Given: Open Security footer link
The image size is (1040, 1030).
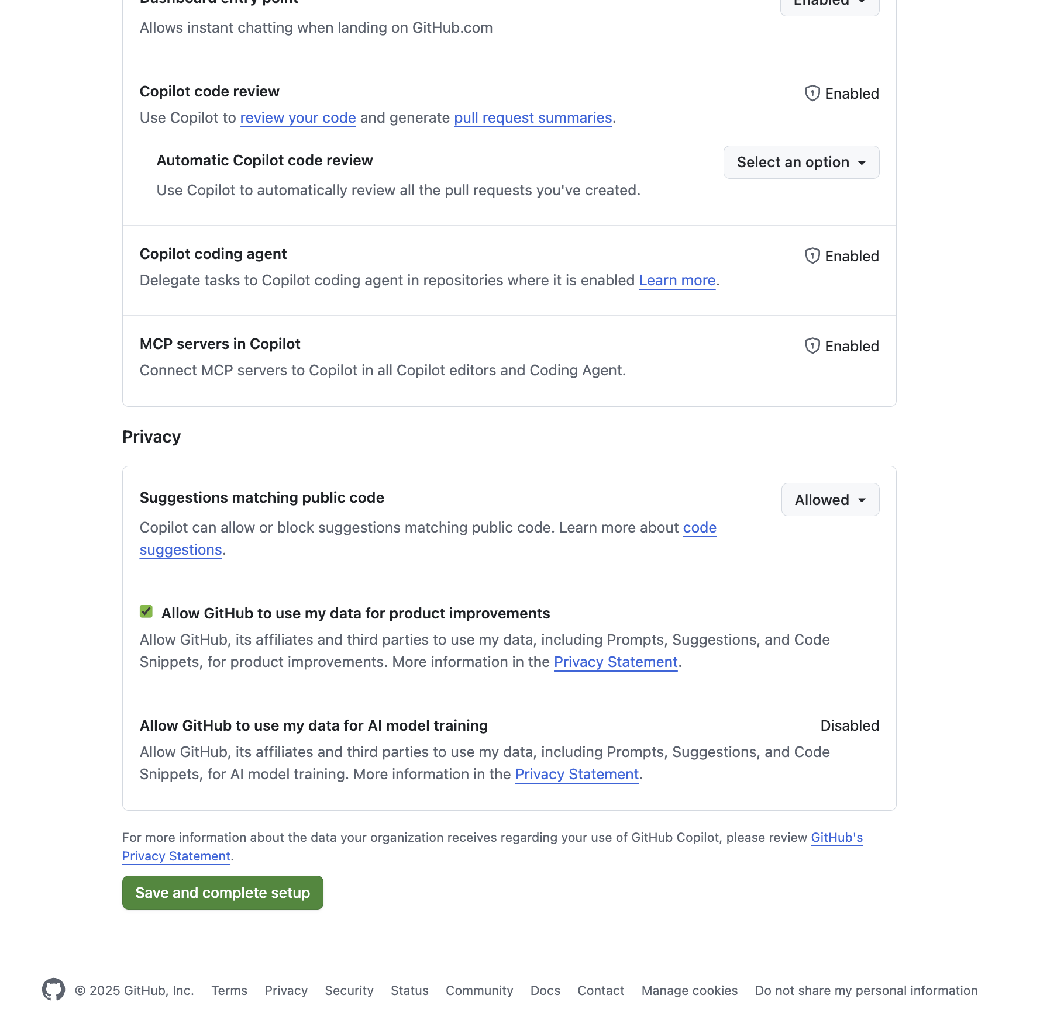Looking at the screenshot, I should pos(349,991).
